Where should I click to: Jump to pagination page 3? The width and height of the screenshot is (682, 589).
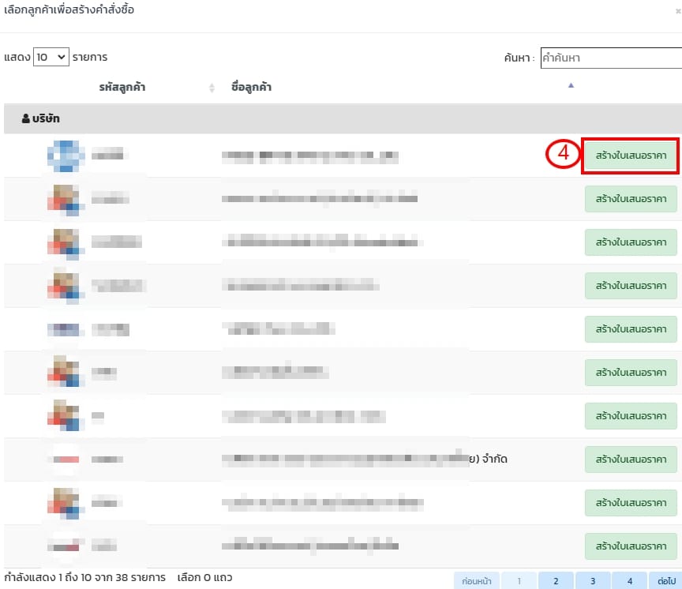point(593,581)
